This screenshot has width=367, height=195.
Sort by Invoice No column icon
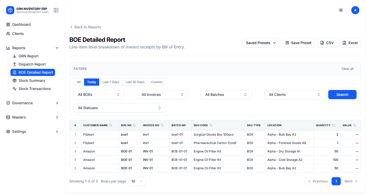pos(162,125)
